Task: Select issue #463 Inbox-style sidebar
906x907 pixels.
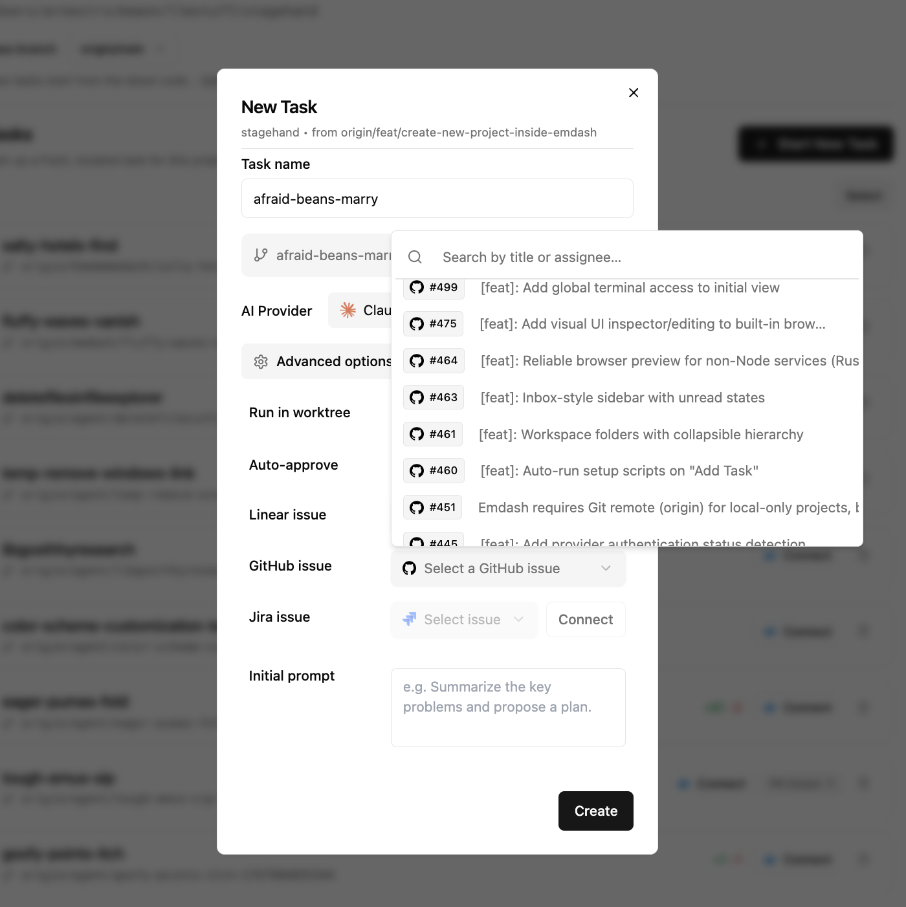Action: [x=621, y=398]
